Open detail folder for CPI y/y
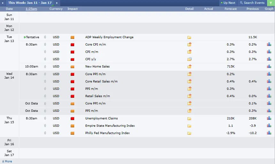Image resolution: width=275 pixels, height=164 pixels. 189,59
